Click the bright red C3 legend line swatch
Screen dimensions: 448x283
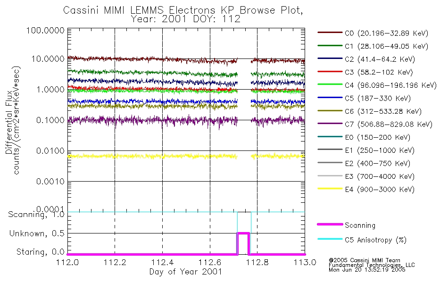(330, 72)
